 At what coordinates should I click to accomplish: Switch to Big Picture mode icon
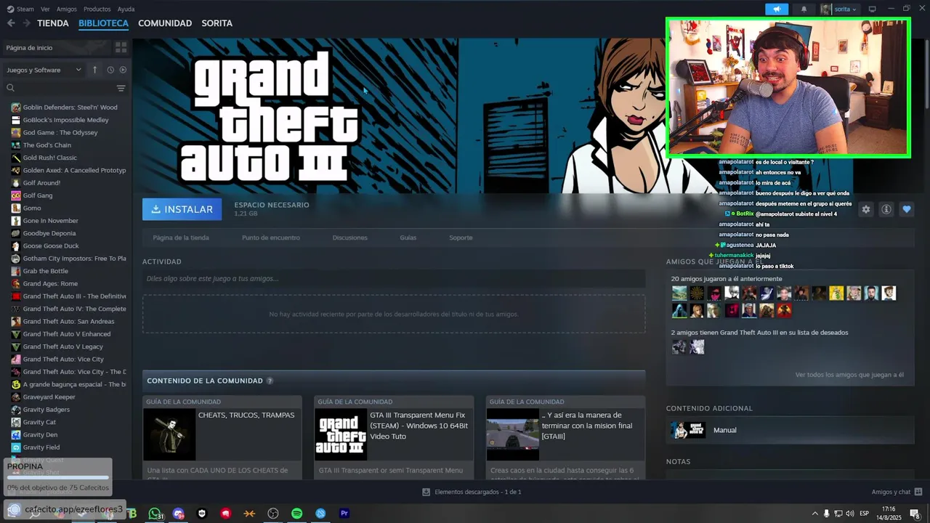tap(873, 9)
